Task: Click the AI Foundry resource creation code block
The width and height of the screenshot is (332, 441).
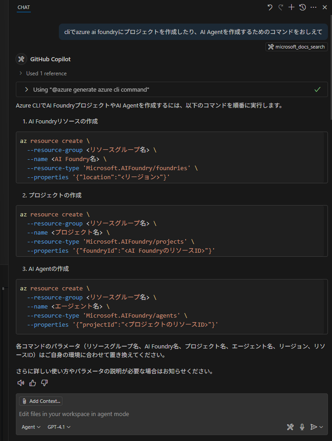Action: [x=172, y=157]
